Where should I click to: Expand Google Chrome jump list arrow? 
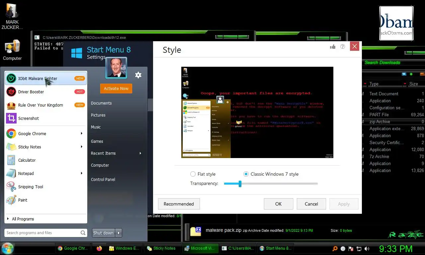82,133
